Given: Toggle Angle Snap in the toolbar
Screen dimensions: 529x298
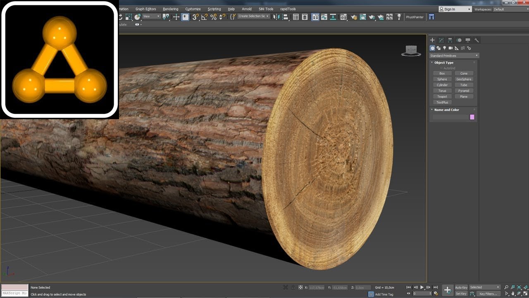Looking at the screenshot, I should (x=205, y=17).
